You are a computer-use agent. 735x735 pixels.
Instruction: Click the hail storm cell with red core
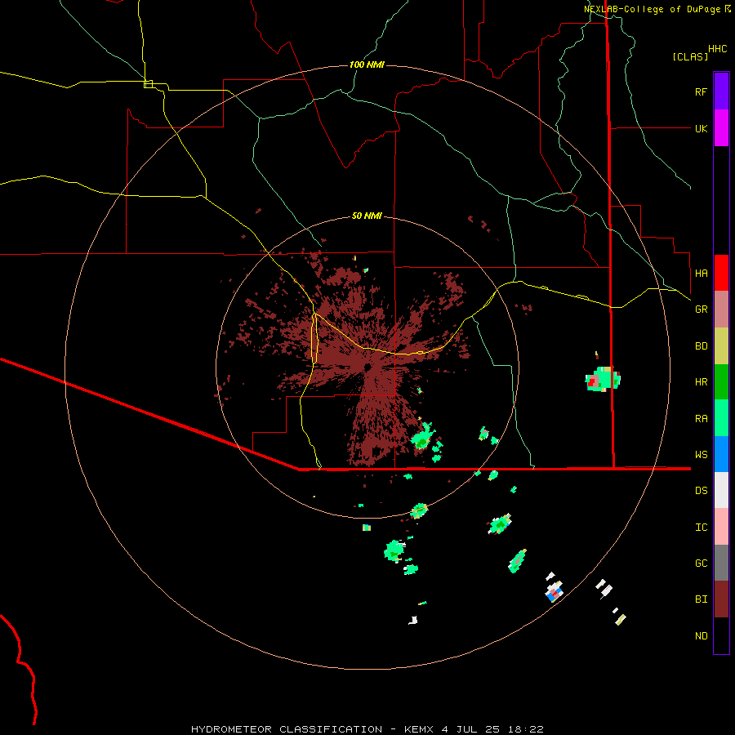(603, 379)
